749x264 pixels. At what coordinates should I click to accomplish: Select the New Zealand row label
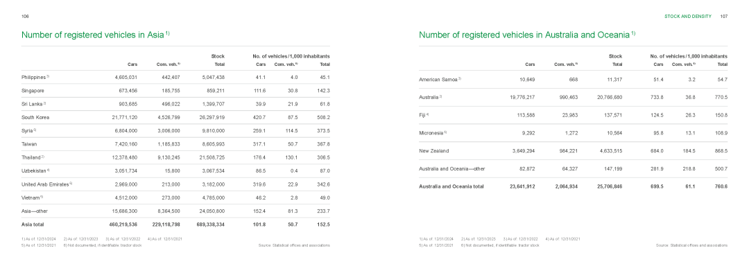point(433,151)
